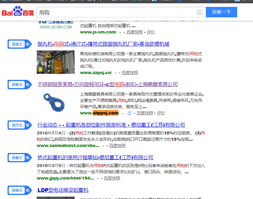Click the WWW.JS-SM.COM logo thumbnail
The height and width of the screenshot is (199, 253).
[x=56, y=25]
